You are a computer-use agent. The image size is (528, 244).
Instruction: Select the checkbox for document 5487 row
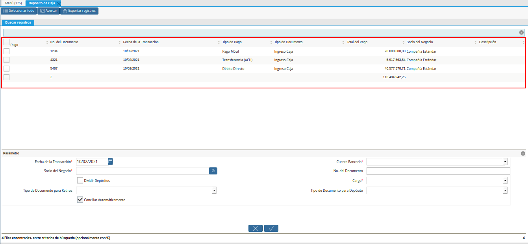[x=7, y=69]
